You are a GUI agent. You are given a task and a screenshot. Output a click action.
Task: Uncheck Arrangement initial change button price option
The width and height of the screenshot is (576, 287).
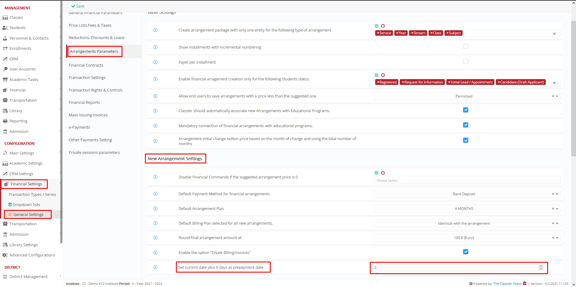tap(466, 140)
